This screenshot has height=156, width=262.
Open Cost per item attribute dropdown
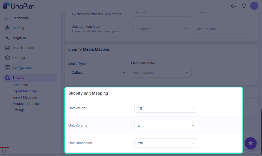click(x=161, y=29)
